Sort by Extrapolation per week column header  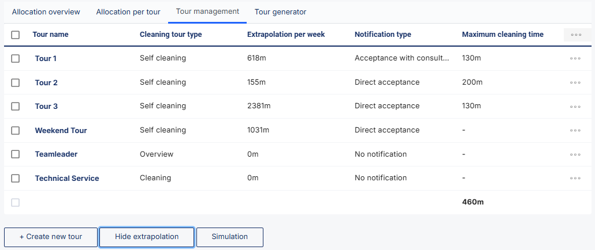(x=286, y=35)
